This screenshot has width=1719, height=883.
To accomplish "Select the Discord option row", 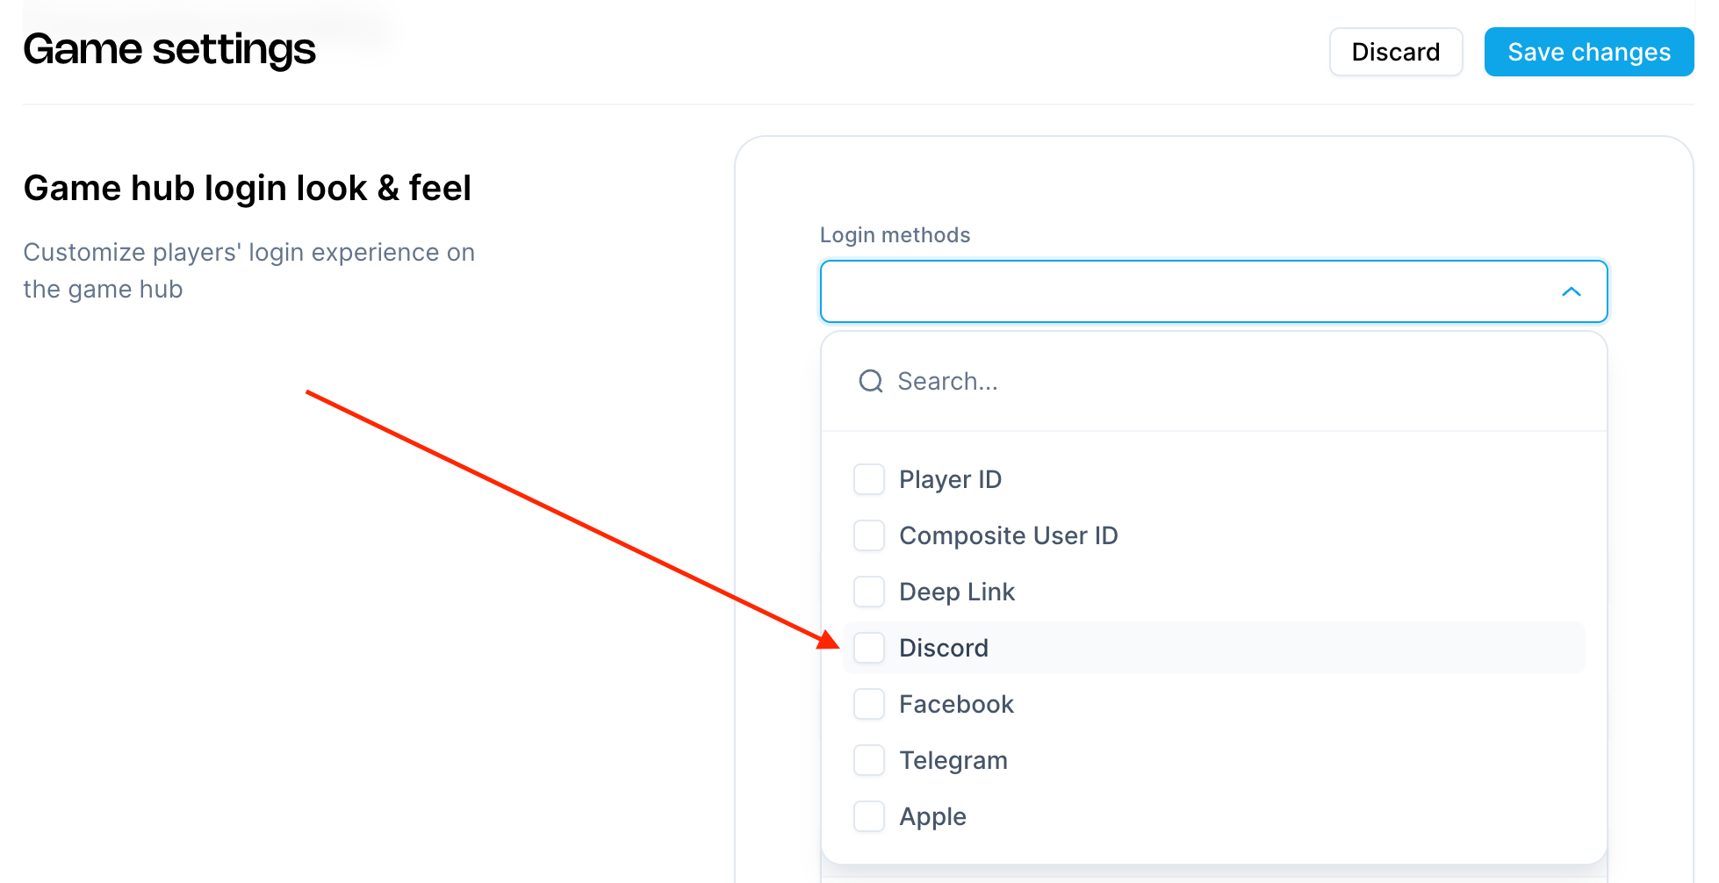I will 944,648.
